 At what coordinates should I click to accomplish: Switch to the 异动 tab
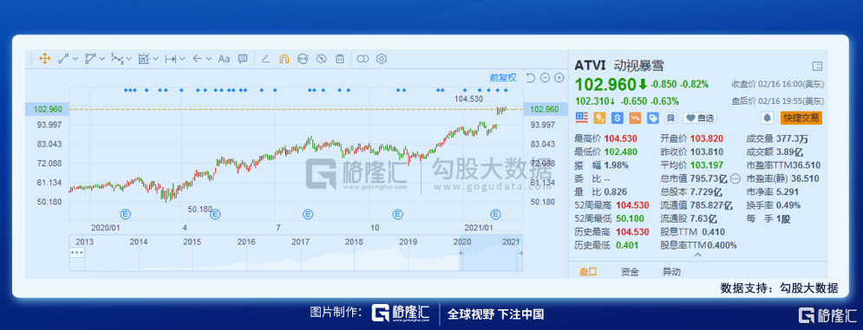tap(671, 272)
